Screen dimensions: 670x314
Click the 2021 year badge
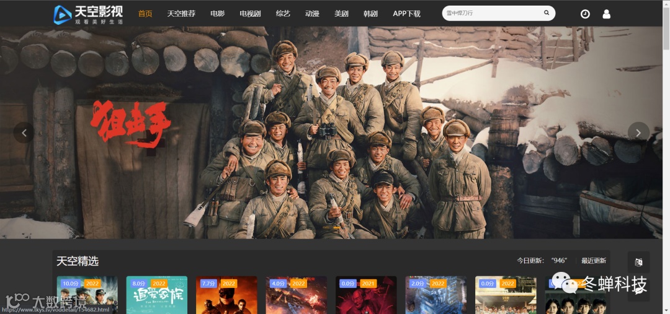(x=368, y=283)
